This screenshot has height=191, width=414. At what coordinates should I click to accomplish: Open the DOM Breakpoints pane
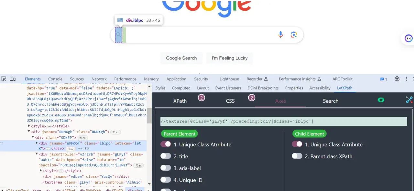point(263,88)
